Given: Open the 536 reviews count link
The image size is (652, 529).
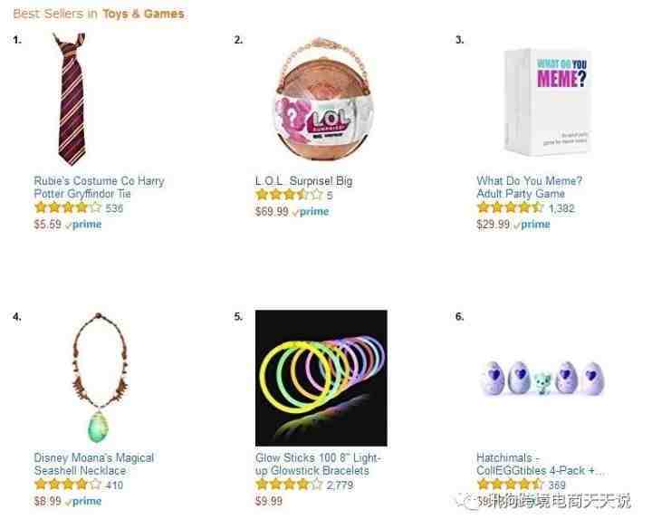Looking at the screenshot, I should click(114, 208).
